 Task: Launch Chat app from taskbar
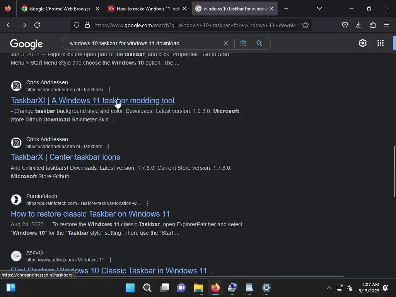[181, 288]
